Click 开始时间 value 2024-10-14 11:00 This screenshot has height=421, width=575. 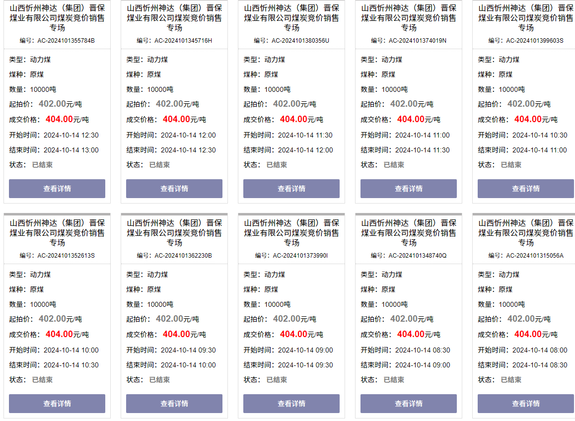(x=423, y=135)
